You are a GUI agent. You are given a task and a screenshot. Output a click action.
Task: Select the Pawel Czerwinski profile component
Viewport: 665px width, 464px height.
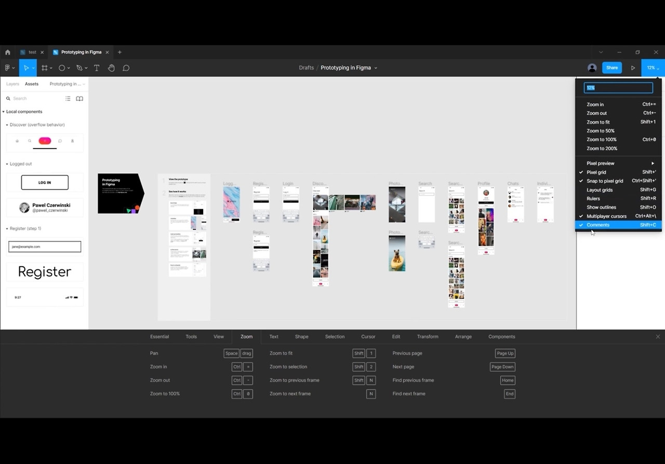(x=45, y=208)
